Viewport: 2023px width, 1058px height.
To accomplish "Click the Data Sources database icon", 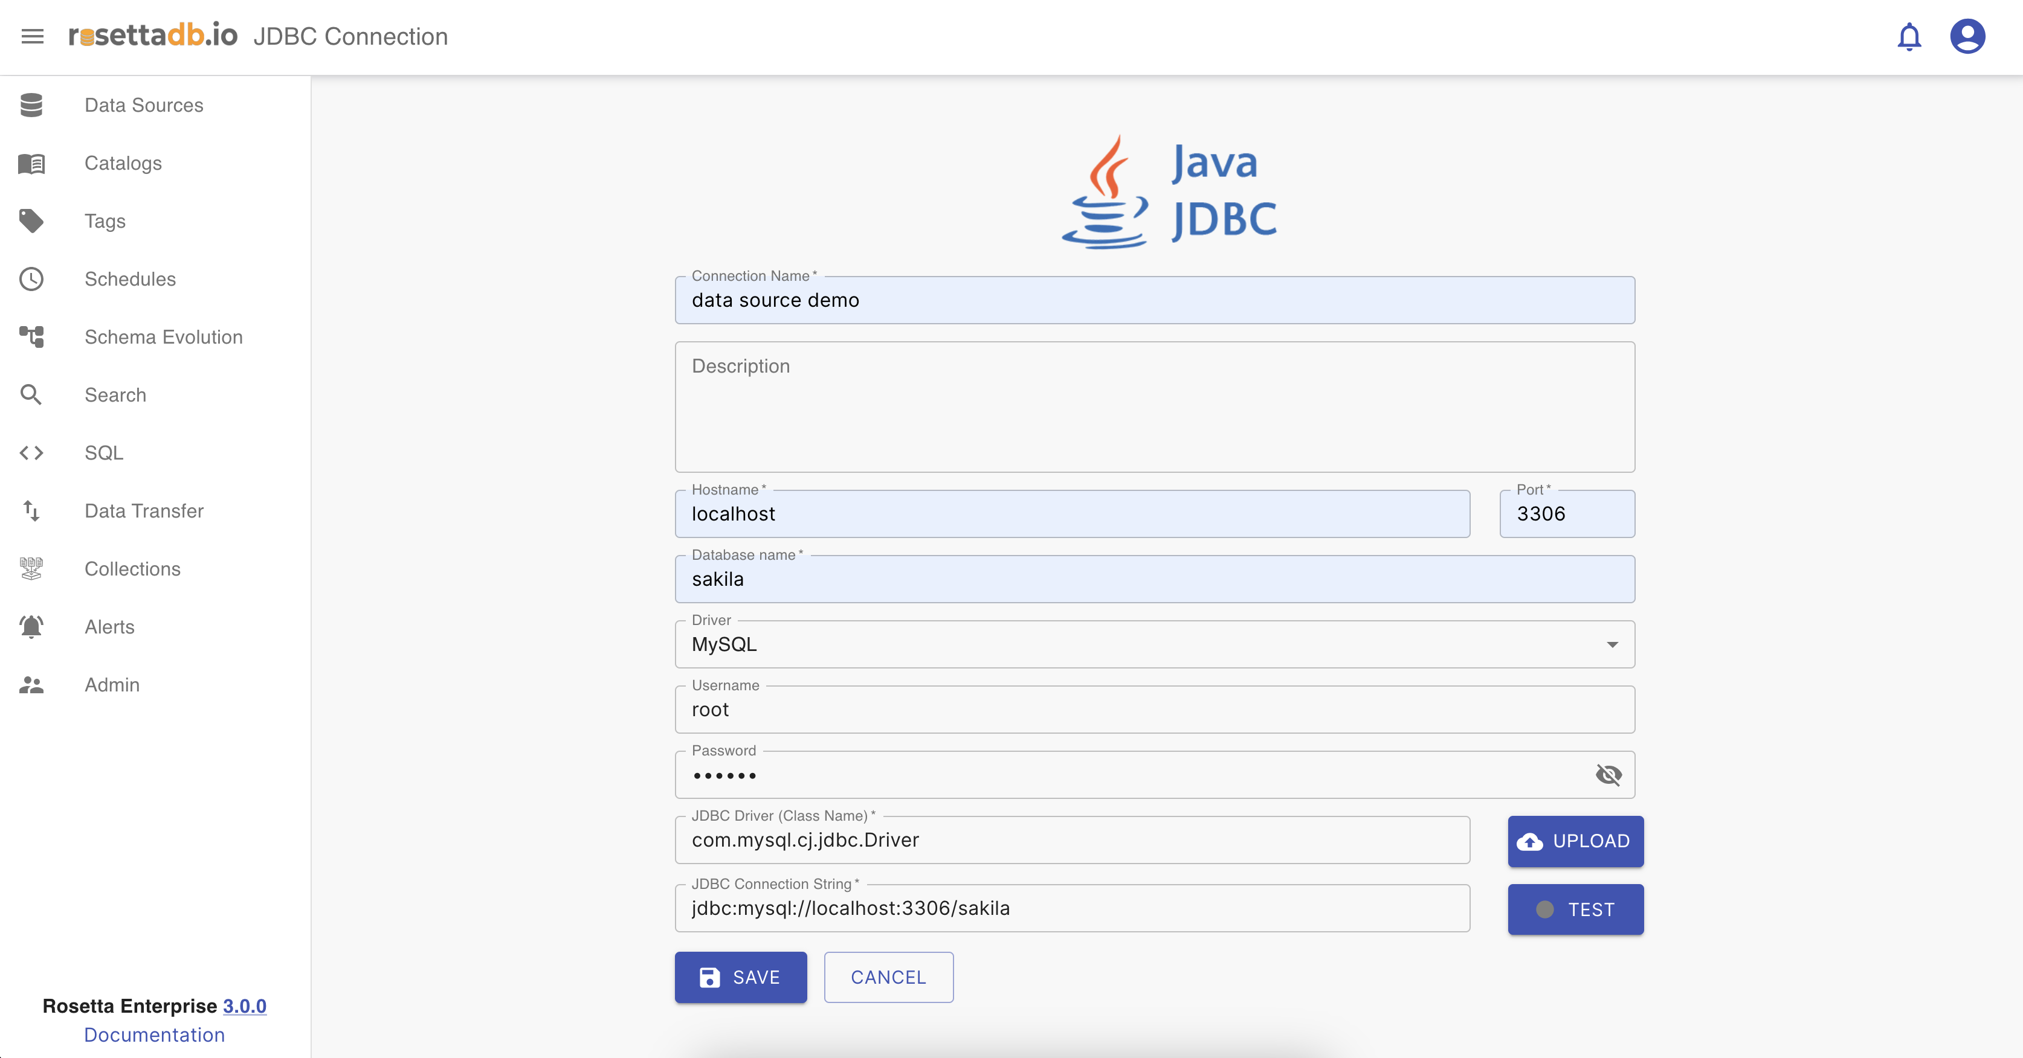I will coord(31,105).
